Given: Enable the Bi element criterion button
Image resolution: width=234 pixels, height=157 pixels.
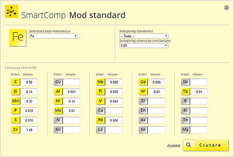Looking at the screenshot, I should pos(185,111).
